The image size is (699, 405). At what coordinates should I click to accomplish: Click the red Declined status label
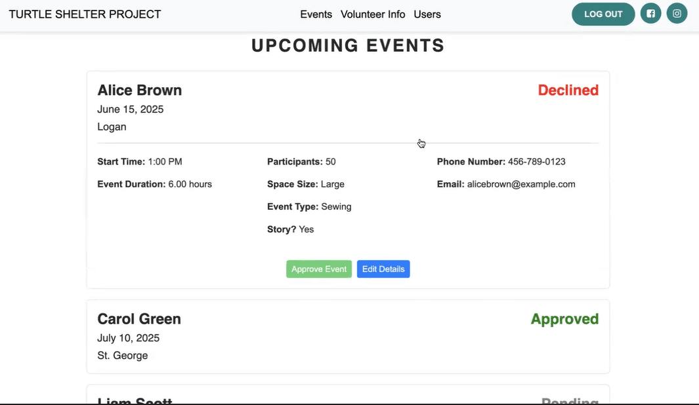click(x=568, y=90)
